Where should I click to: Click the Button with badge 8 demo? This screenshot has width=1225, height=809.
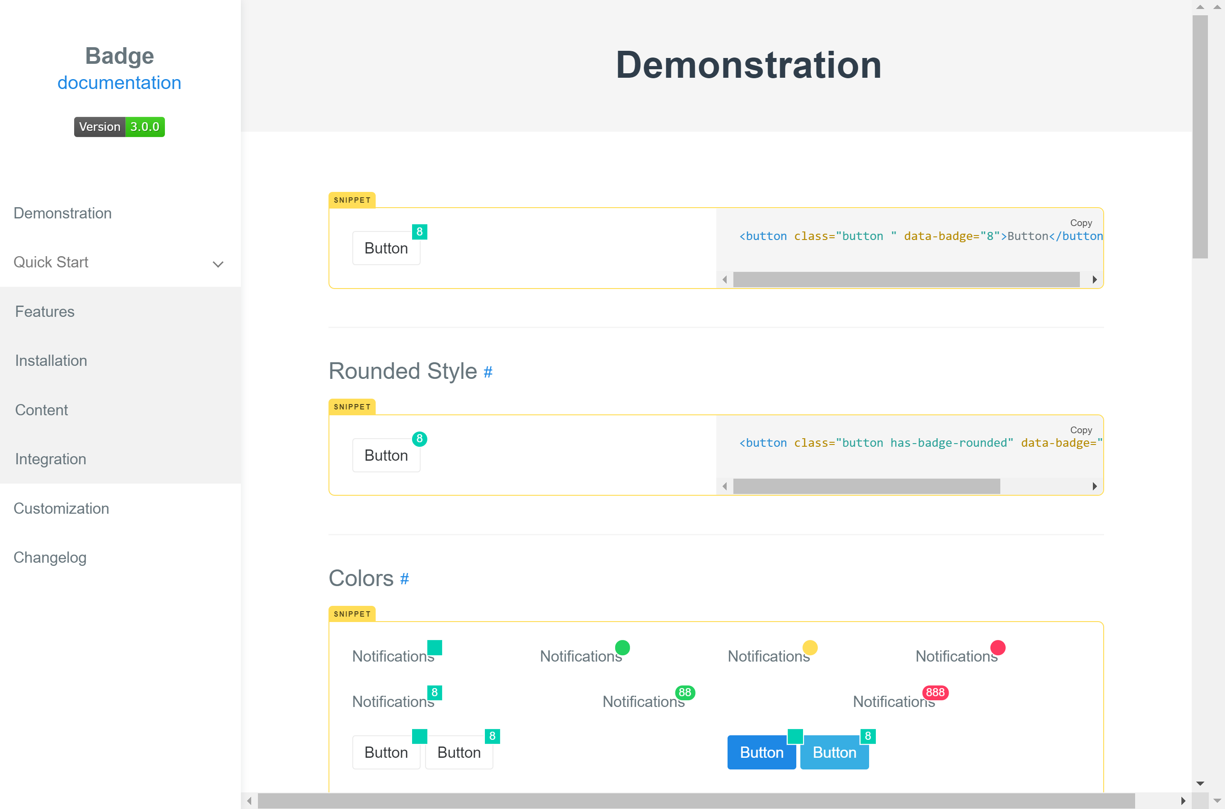386,248
